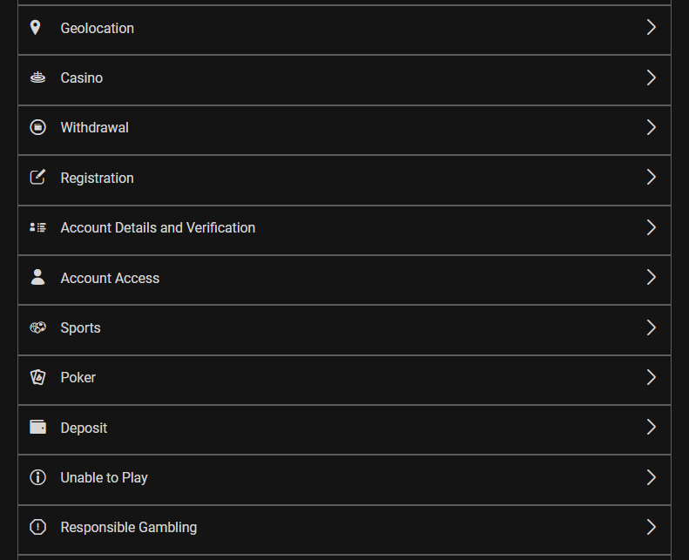Click the Responsible Gambling warning icon
Viewport: 689px width, 560px height.
click(37, 527)
